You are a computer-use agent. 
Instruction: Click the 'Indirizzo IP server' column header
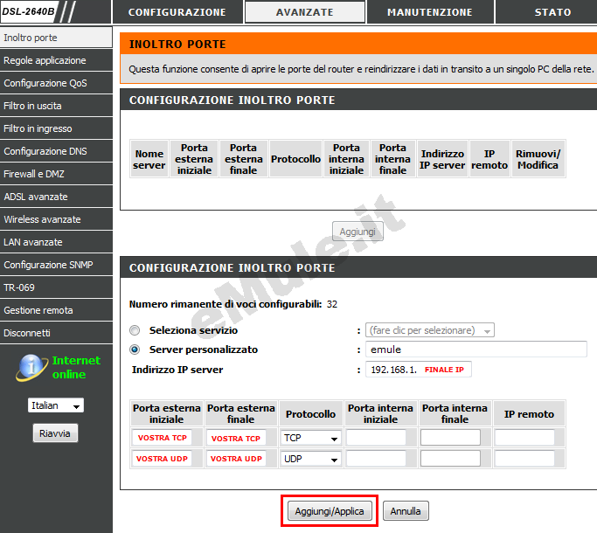[442, 159]
